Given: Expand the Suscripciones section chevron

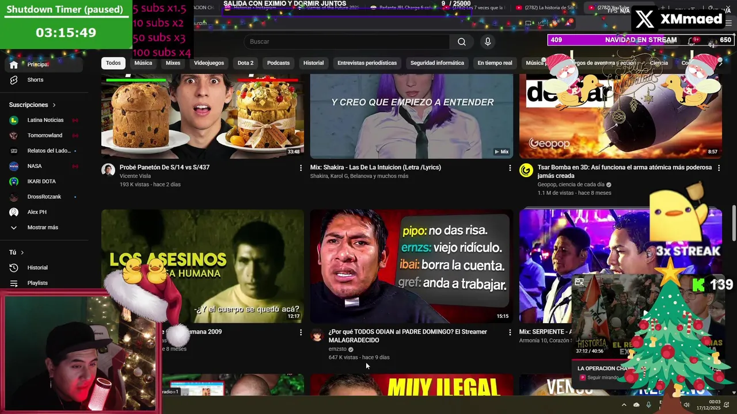Looking at the screenshot, I should tap(54, 105).
